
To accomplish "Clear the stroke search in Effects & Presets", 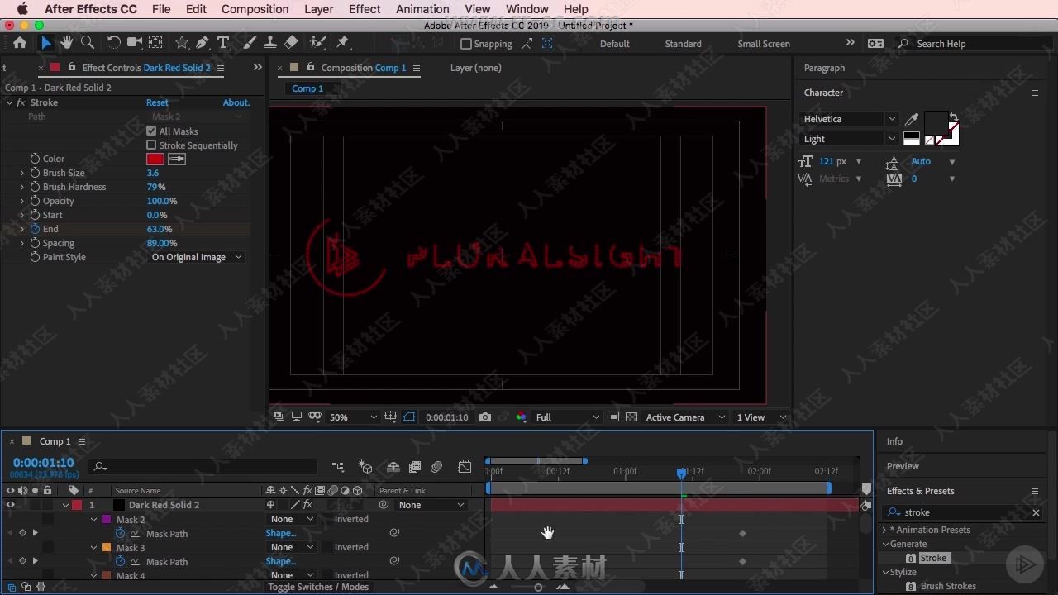I will pos(1036,512).
